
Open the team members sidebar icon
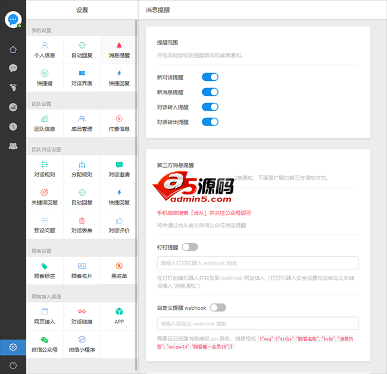pyautogui.click(x=13, y=146)
